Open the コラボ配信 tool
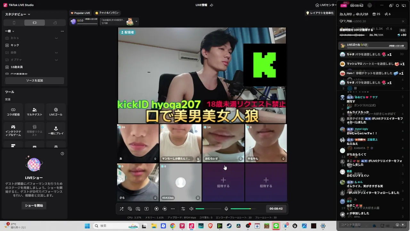This screenshot has height=231, width=410. click(x=13, y=112)
